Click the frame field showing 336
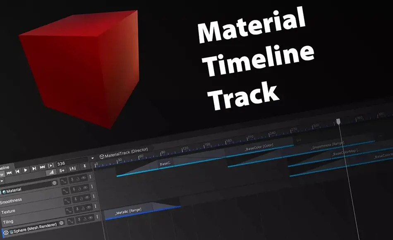Screen dimensions: 393x240 pos(72,162)
